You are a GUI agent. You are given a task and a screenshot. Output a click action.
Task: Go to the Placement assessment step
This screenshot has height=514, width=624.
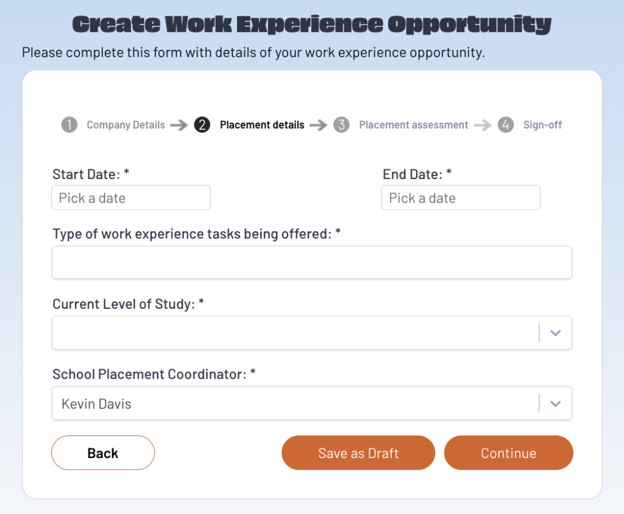pyautogui.click(x=413, y=125)
